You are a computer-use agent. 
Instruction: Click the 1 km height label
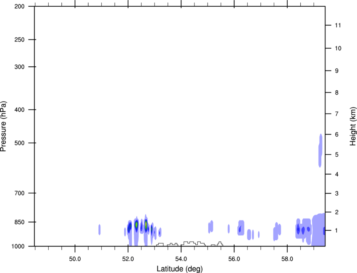[x=336, y=231]
